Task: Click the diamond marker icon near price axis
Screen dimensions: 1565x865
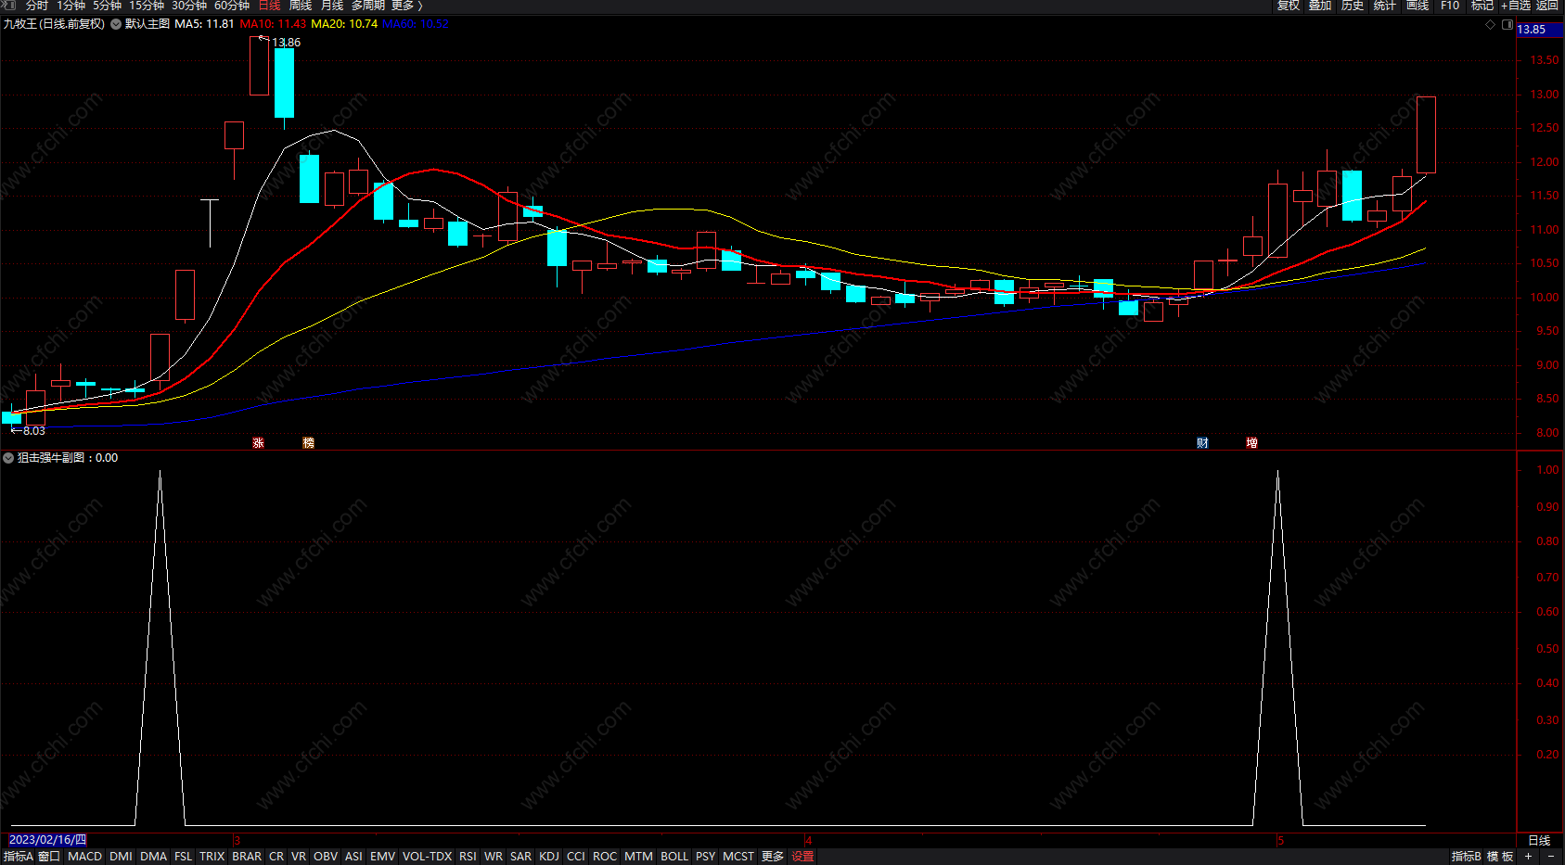Action: [1491, 25]
